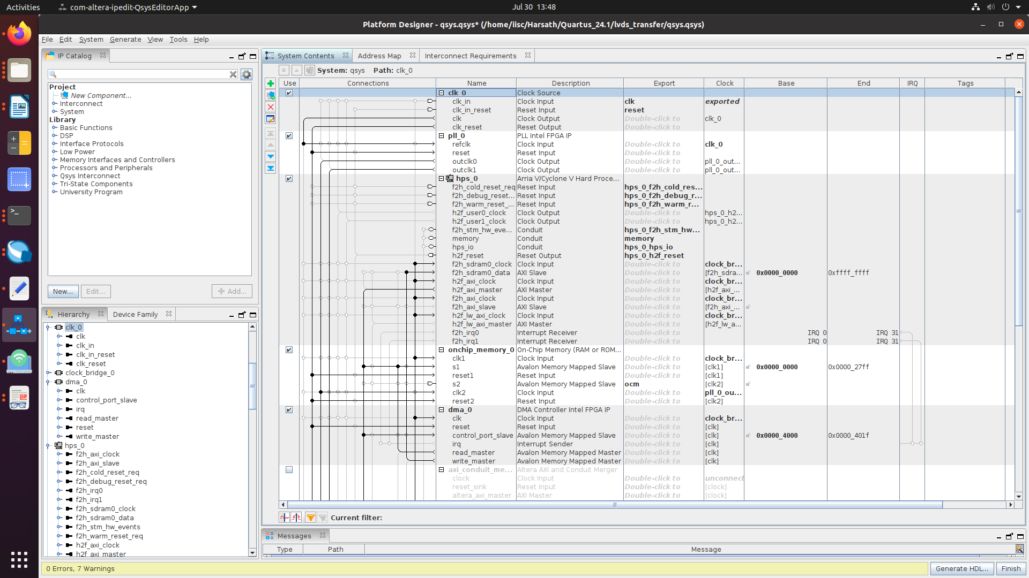Click the edit parameters icon with pencil
The image size is (1029, 578).
271,119
